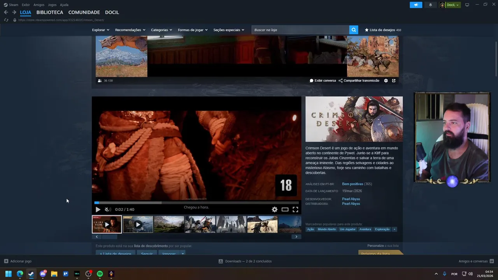Expand the Categorias menu
This screenshot has height=280, width=498.
(x=161, y=30)
